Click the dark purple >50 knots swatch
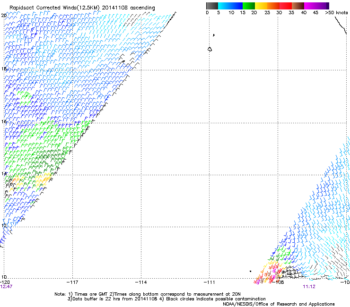The image size is (350, 307). [328, 6]
